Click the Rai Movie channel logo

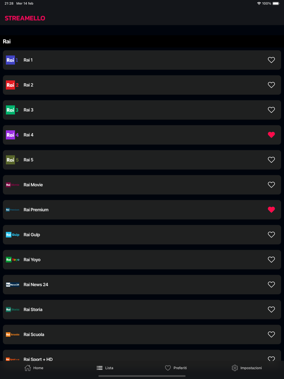[x=11, y=185]
